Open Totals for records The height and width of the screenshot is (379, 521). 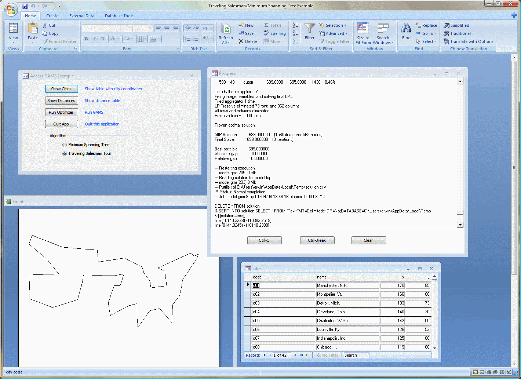pos(273,25)
